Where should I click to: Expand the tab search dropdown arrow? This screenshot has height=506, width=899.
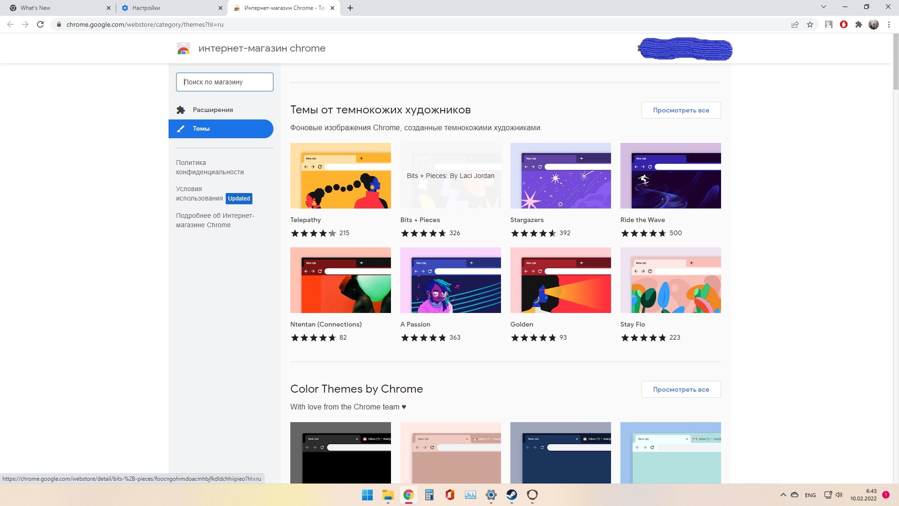pos(824,7)
